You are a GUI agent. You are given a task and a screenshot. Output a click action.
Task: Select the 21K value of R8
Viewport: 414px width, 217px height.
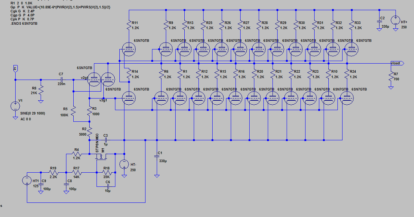point(34,93)
